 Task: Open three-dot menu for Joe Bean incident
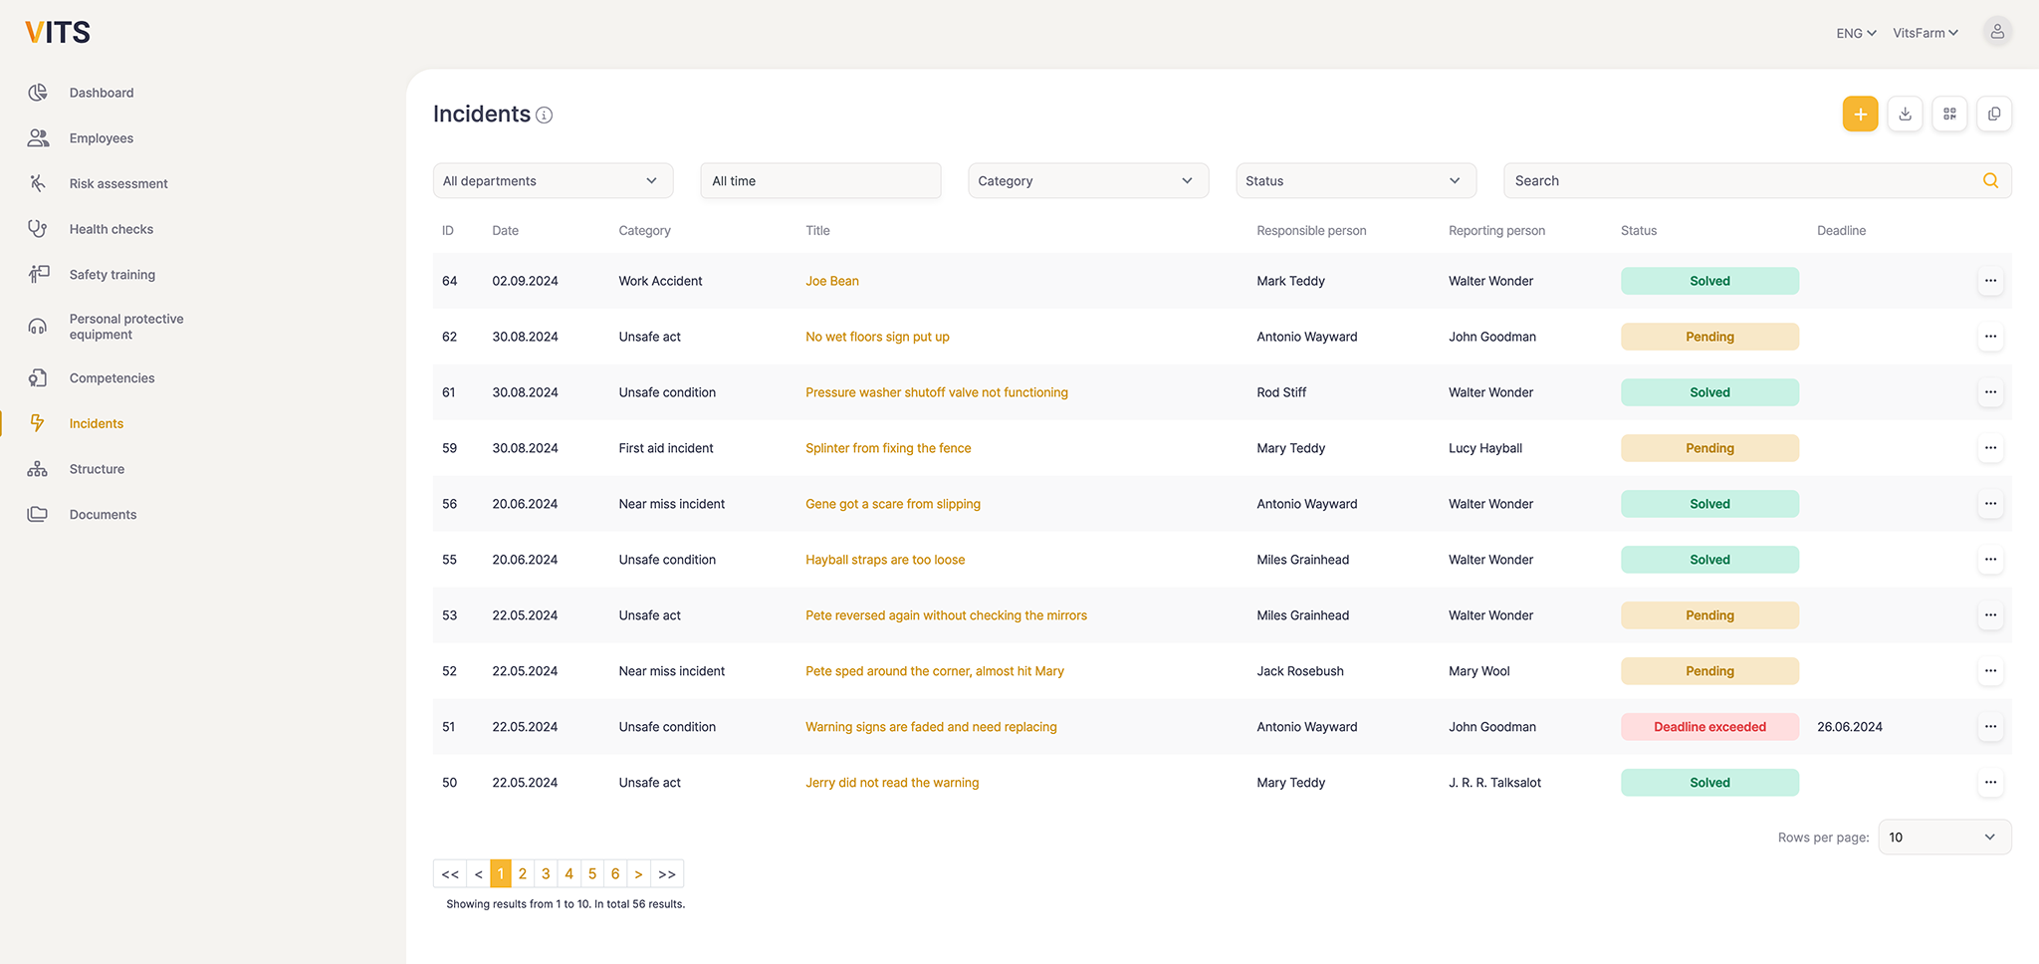[x=1990, y=281]
